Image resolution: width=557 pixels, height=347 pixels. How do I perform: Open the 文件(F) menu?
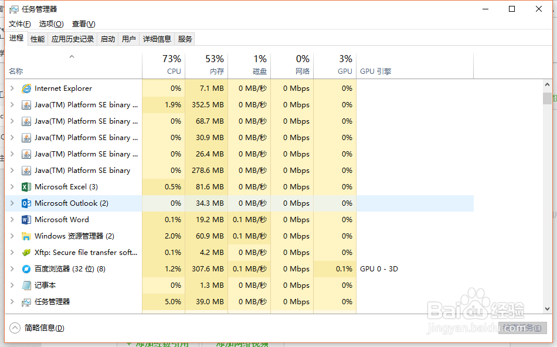point(20,24)
